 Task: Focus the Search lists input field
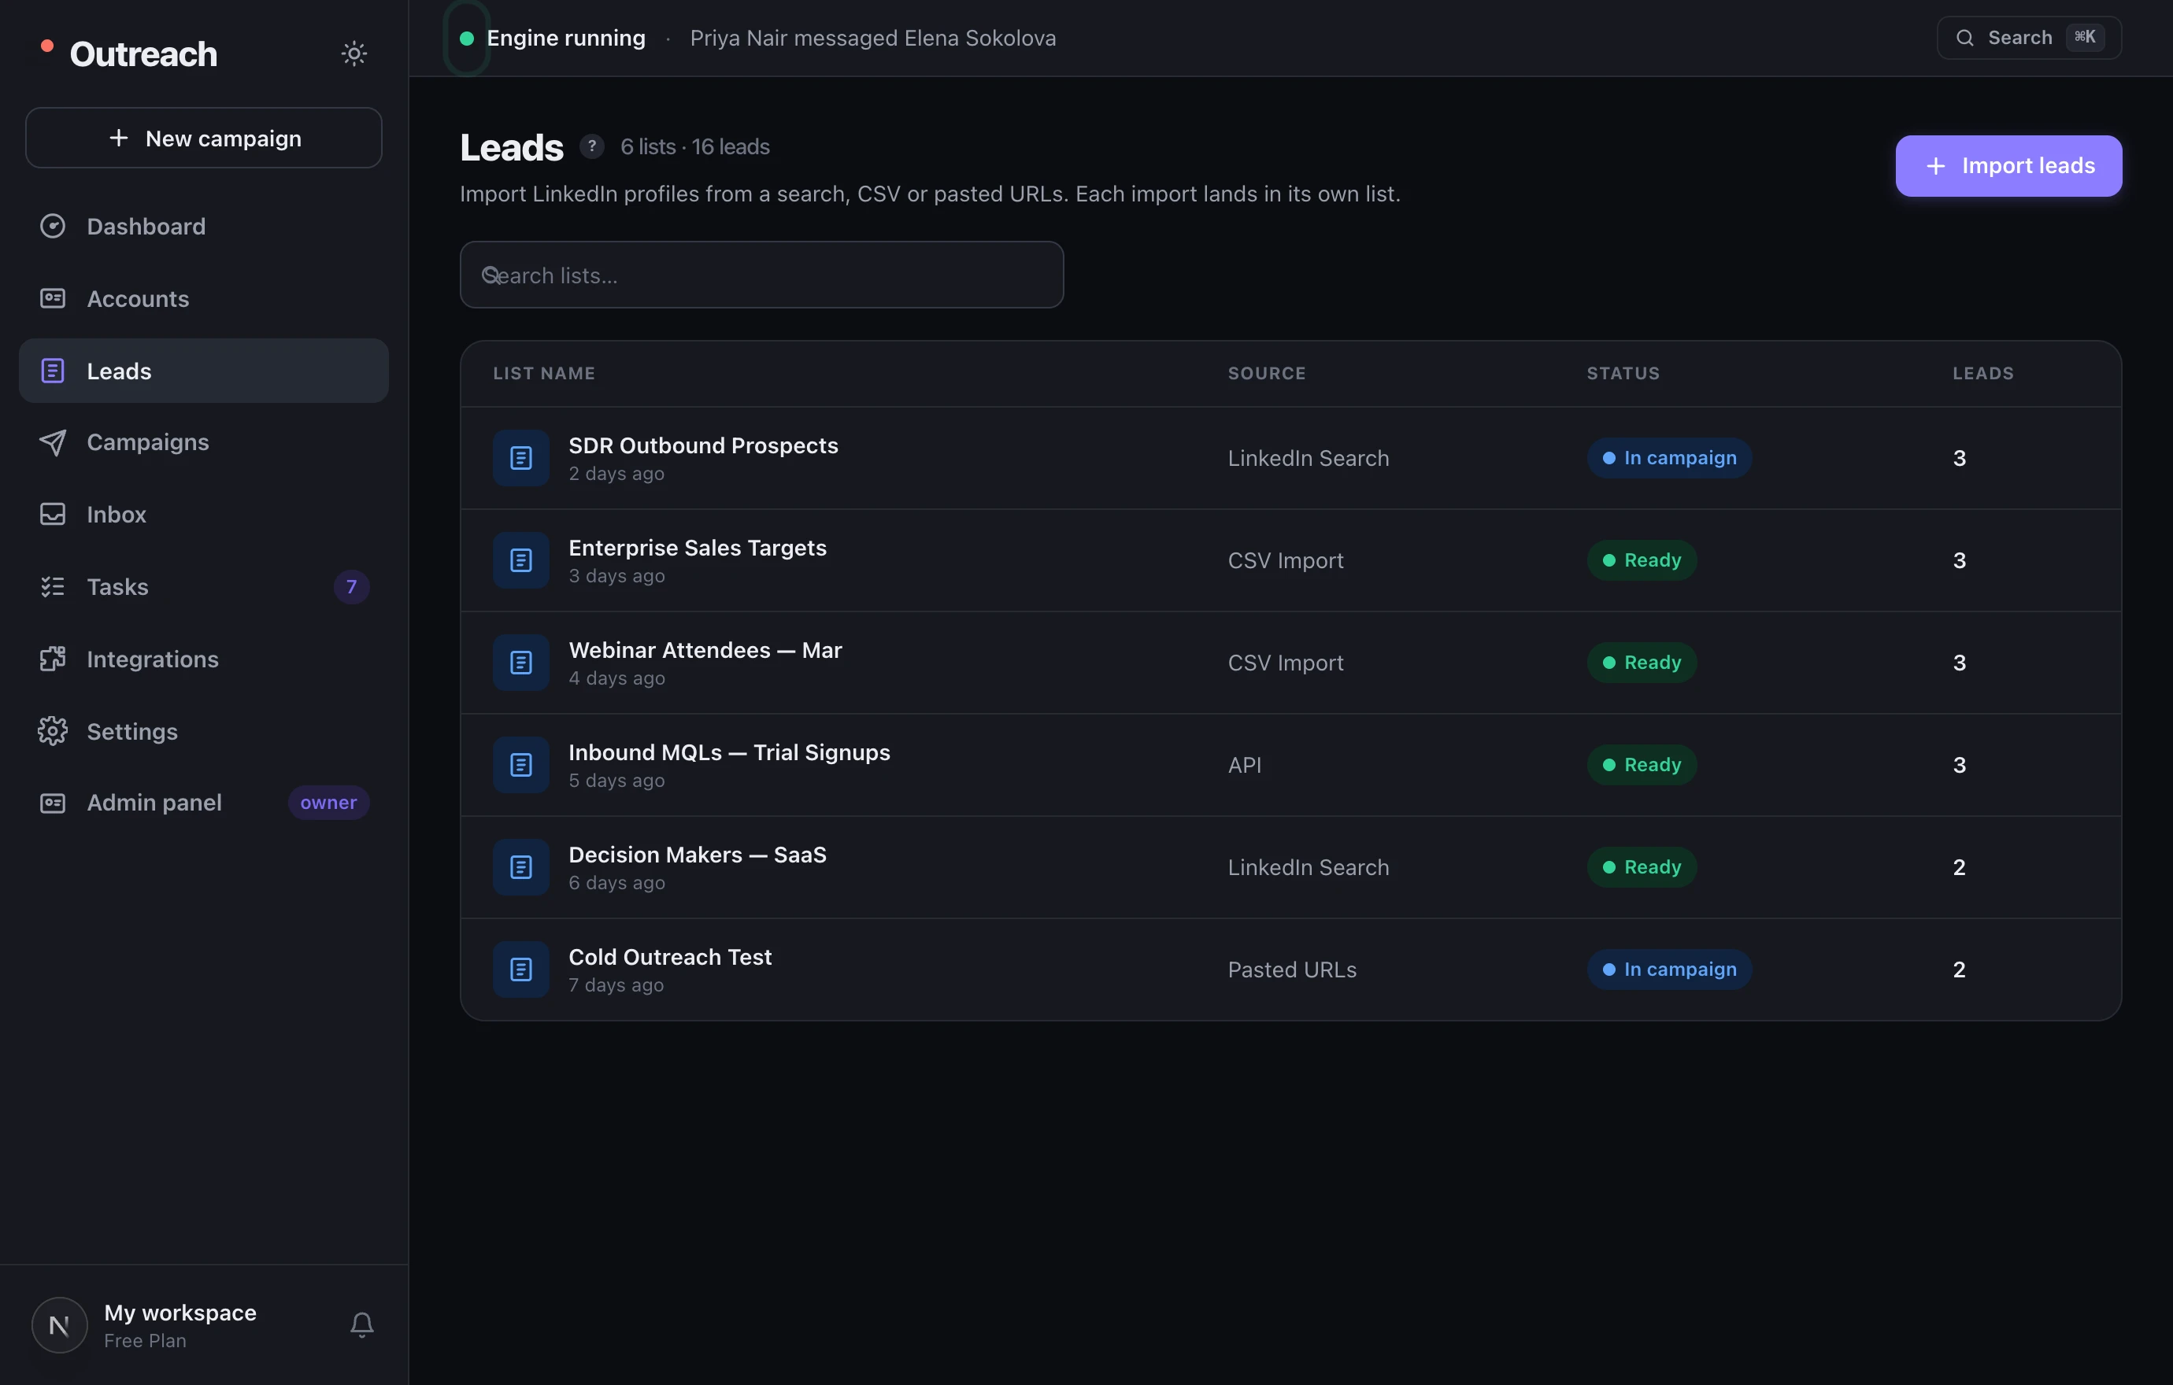(761, 275)
